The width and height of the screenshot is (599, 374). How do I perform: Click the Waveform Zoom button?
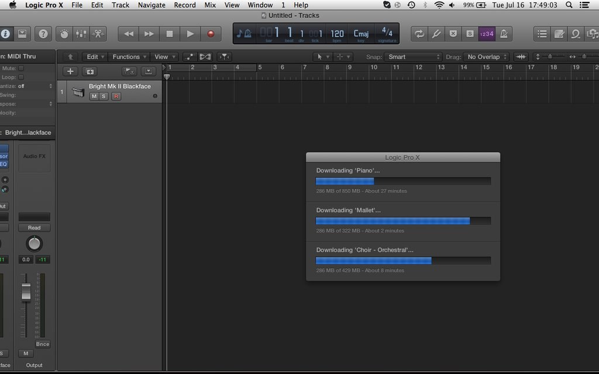pos(521,57)
